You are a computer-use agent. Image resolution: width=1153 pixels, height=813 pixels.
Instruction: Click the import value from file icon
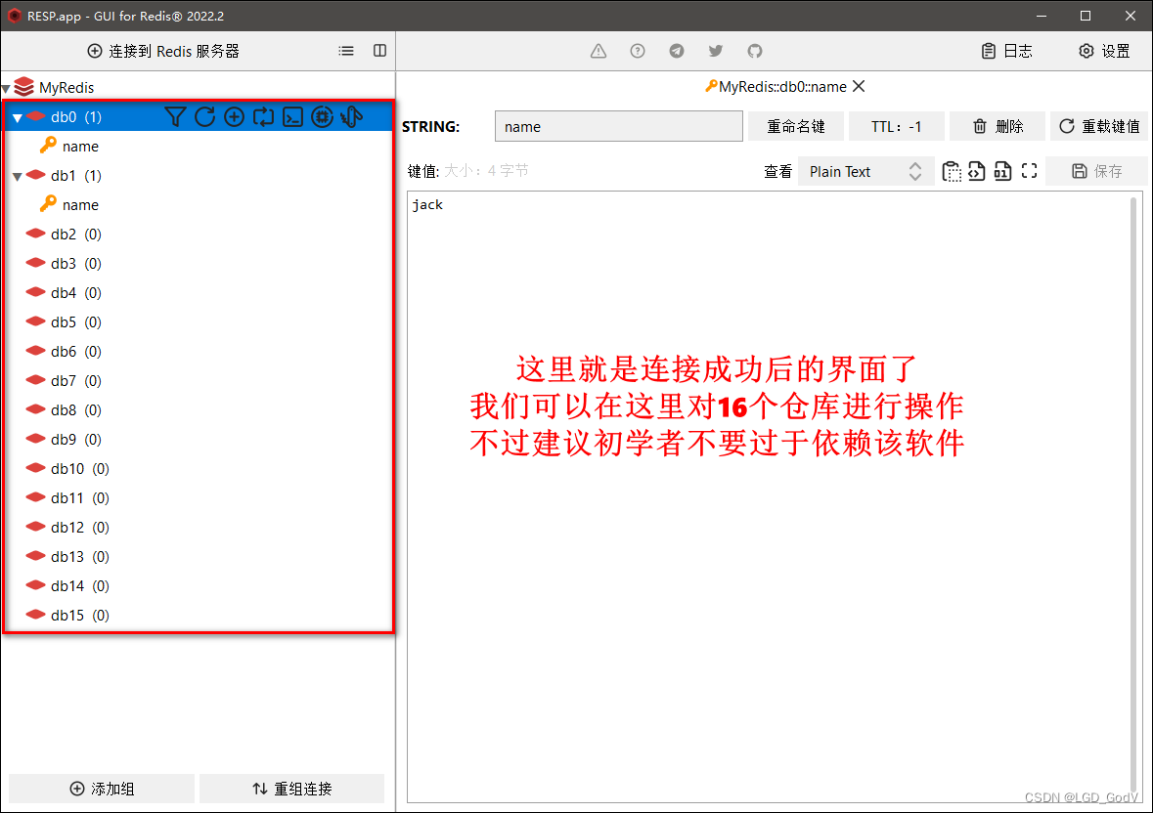[977, 171]
